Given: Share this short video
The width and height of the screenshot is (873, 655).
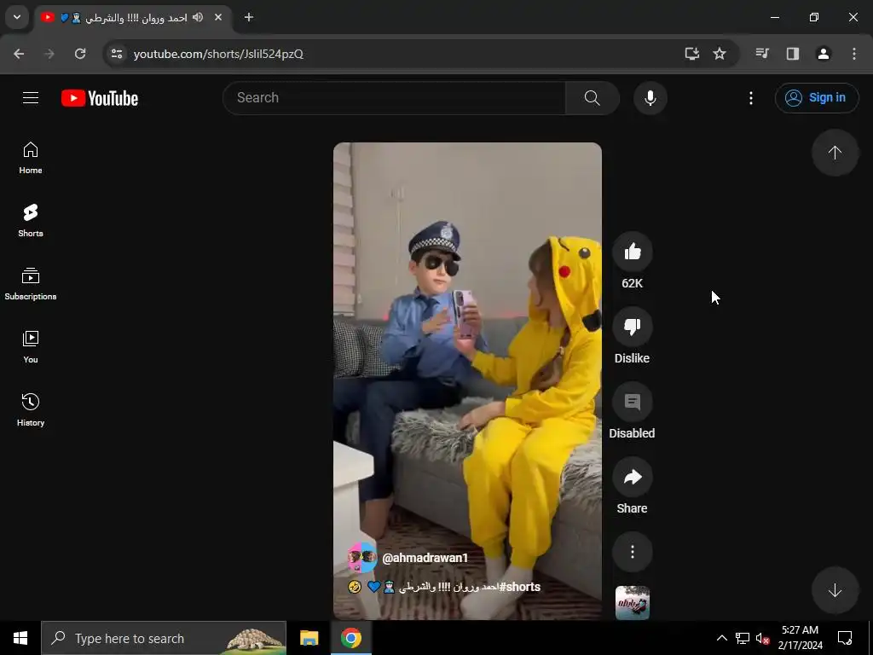Looking at the screenshot, I should tap(632, 477).
